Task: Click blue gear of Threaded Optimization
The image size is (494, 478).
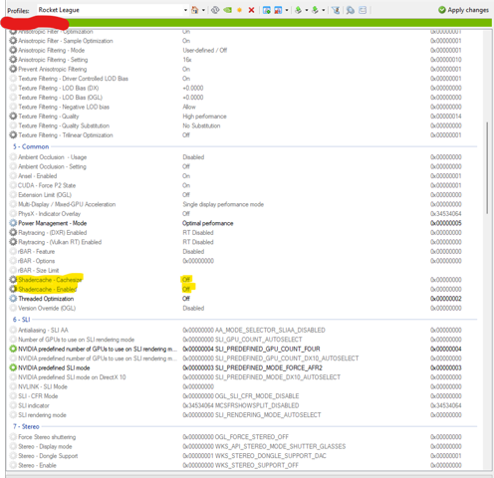Action: click(x=13, y=299)
